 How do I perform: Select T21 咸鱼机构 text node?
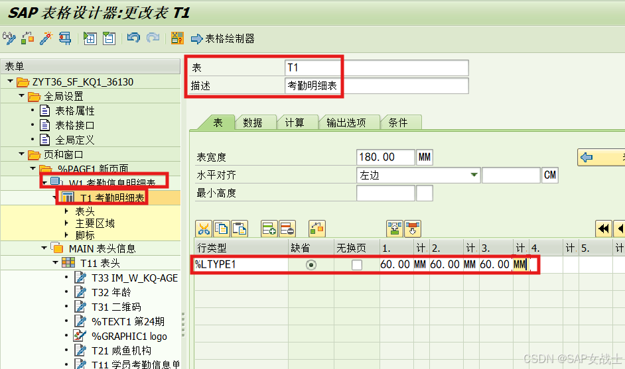[121, 350]
